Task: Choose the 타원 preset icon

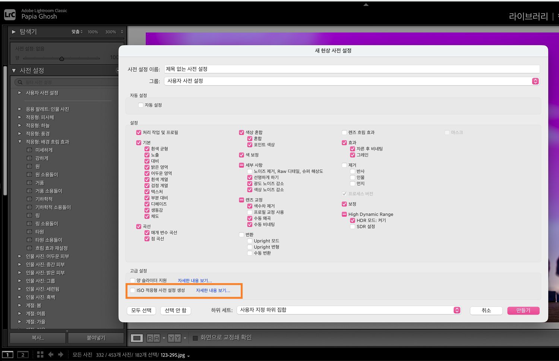Action: click(29, 232)
